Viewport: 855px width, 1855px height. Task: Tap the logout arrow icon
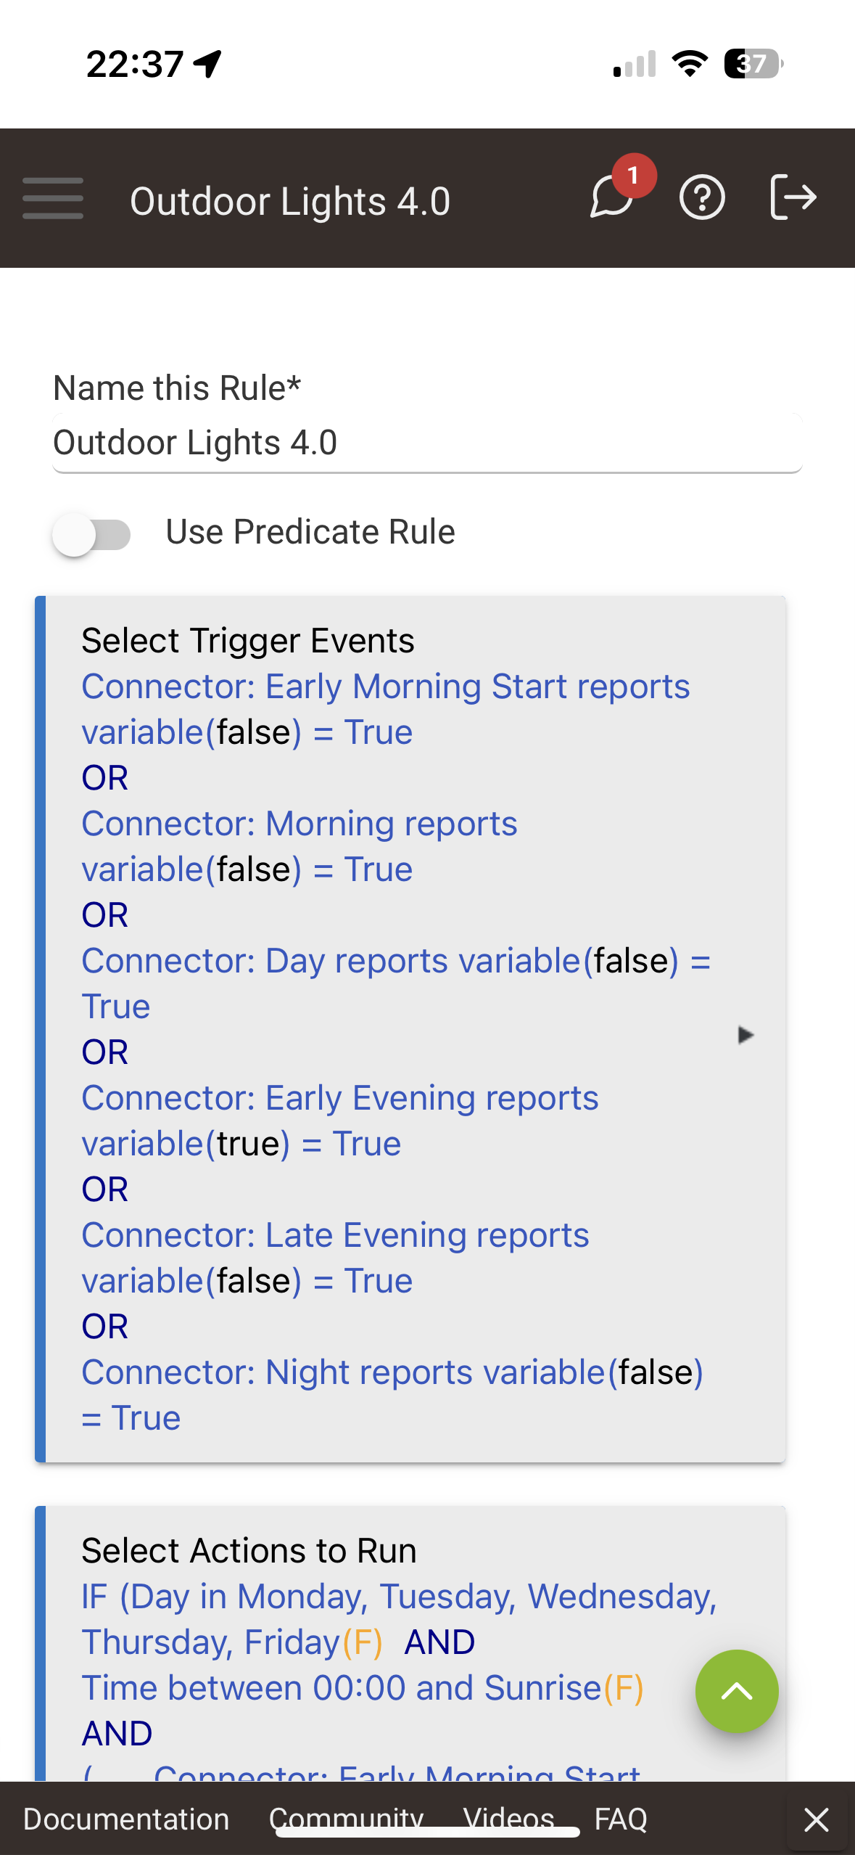(x=793, y=197)
